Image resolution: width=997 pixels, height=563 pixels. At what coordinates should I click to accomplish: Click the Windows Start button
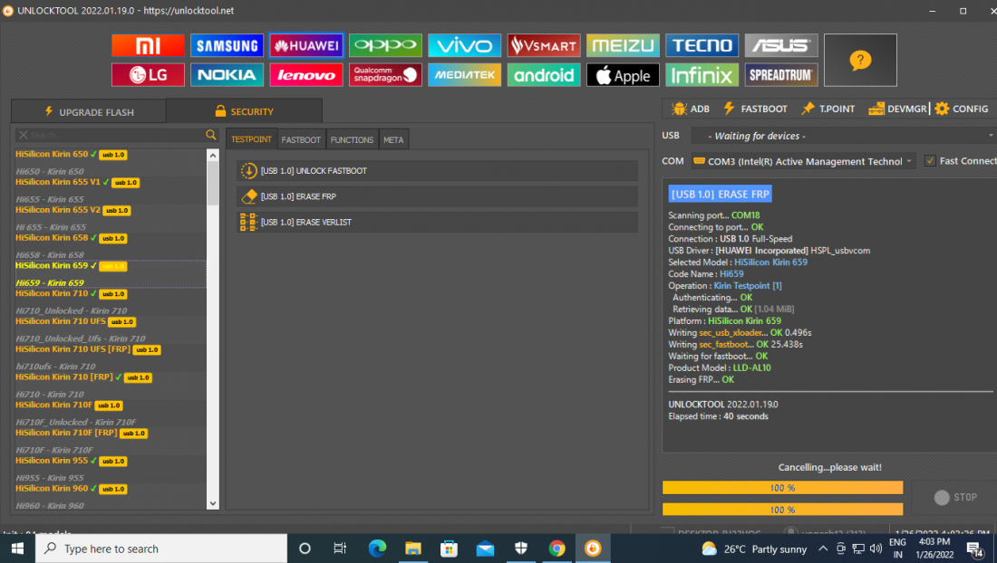click(x=17, y=549)
